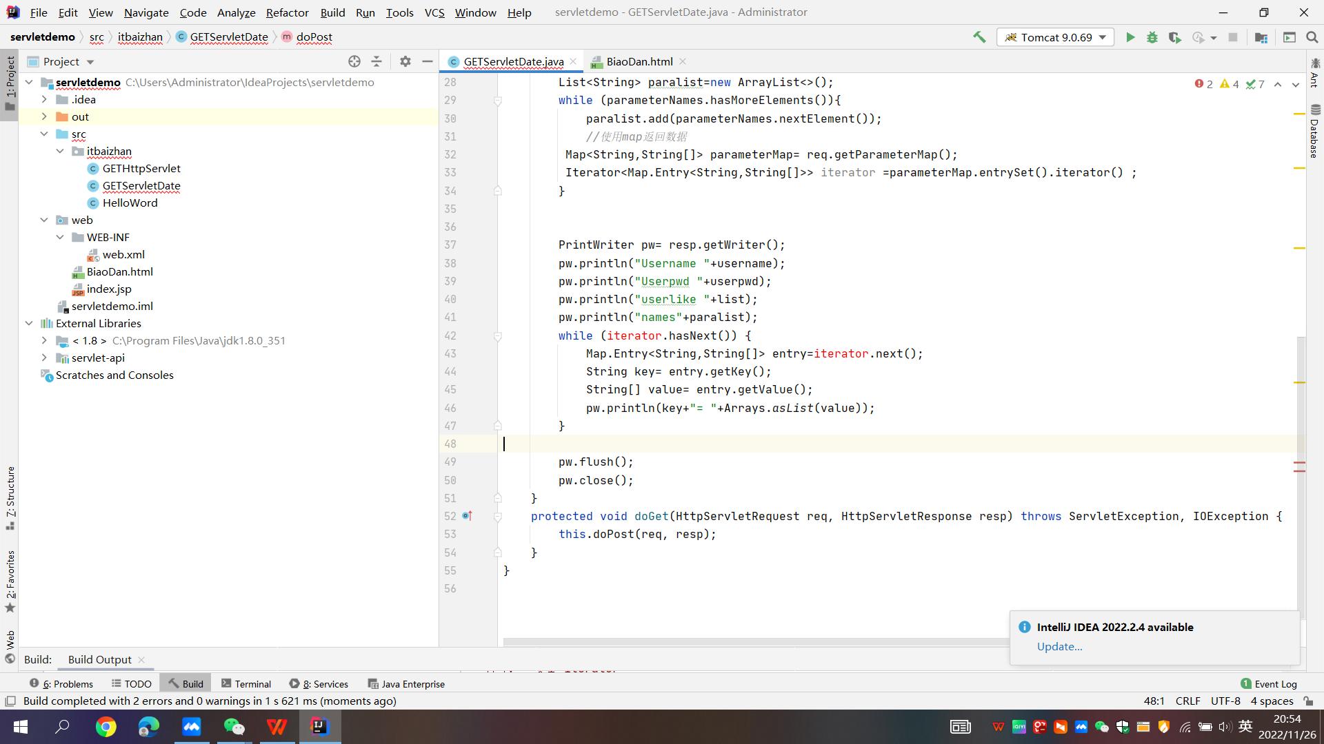Open the Java Enterprise tool window

point(407,684)
